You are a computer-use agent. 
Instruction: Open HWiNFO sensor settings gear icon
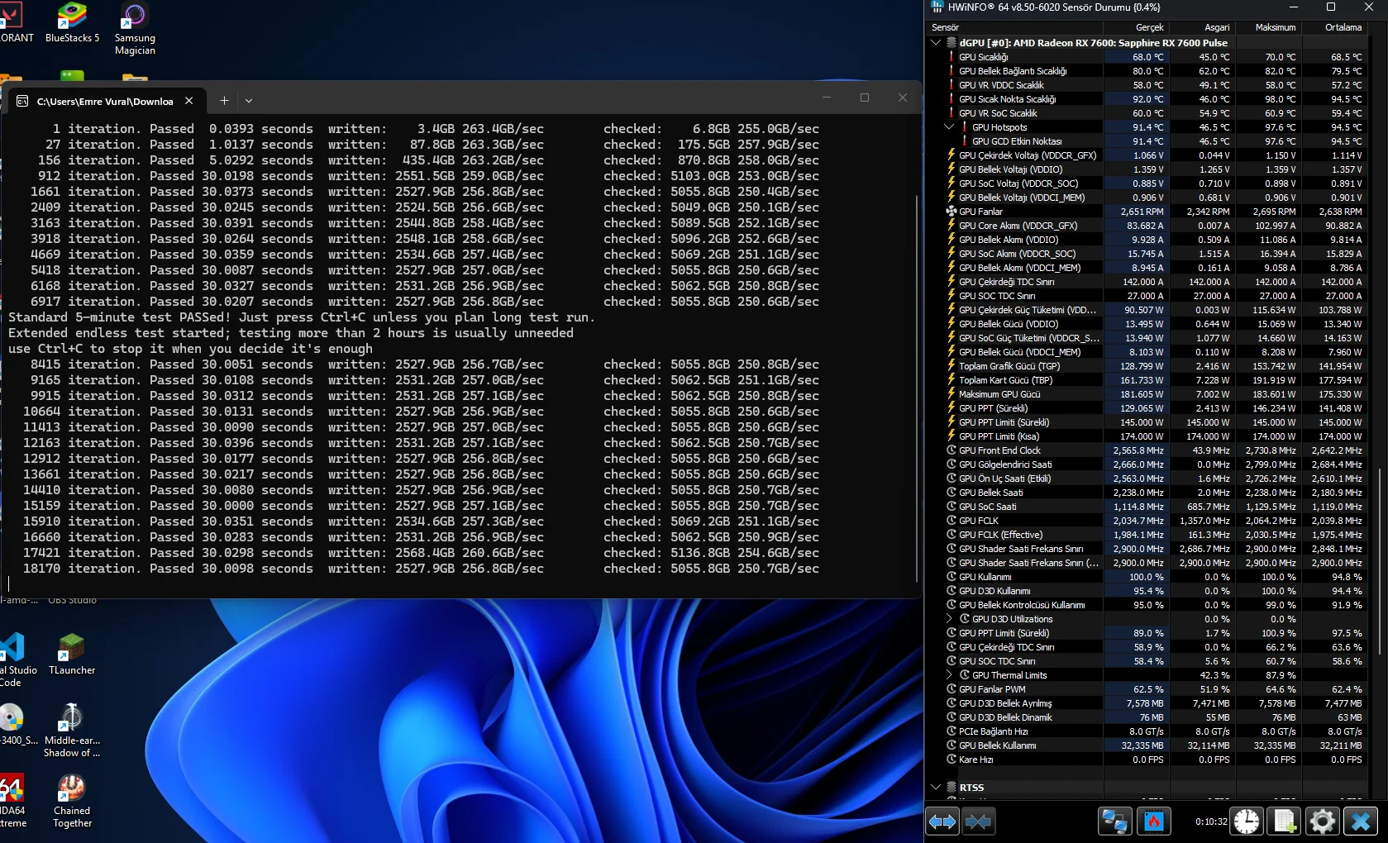click(x=1322, y=822)
